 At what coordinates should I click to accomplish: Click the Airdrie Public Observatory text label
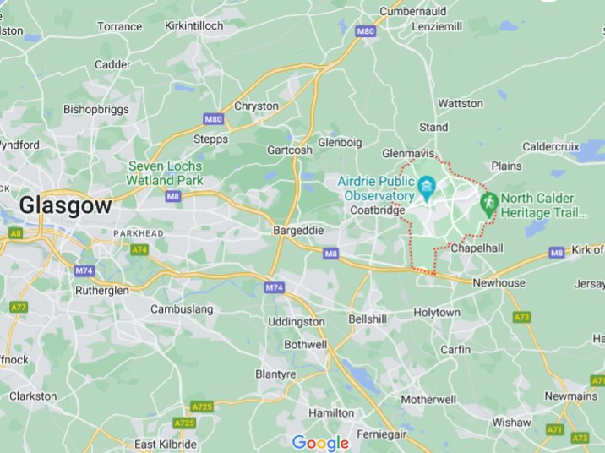tap(376, 188)
